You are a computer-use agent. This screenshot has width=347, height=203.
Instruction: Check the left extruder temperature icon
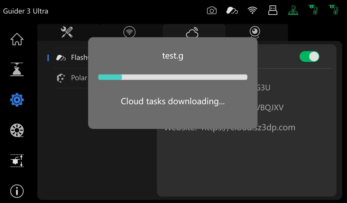pos(313,10)
